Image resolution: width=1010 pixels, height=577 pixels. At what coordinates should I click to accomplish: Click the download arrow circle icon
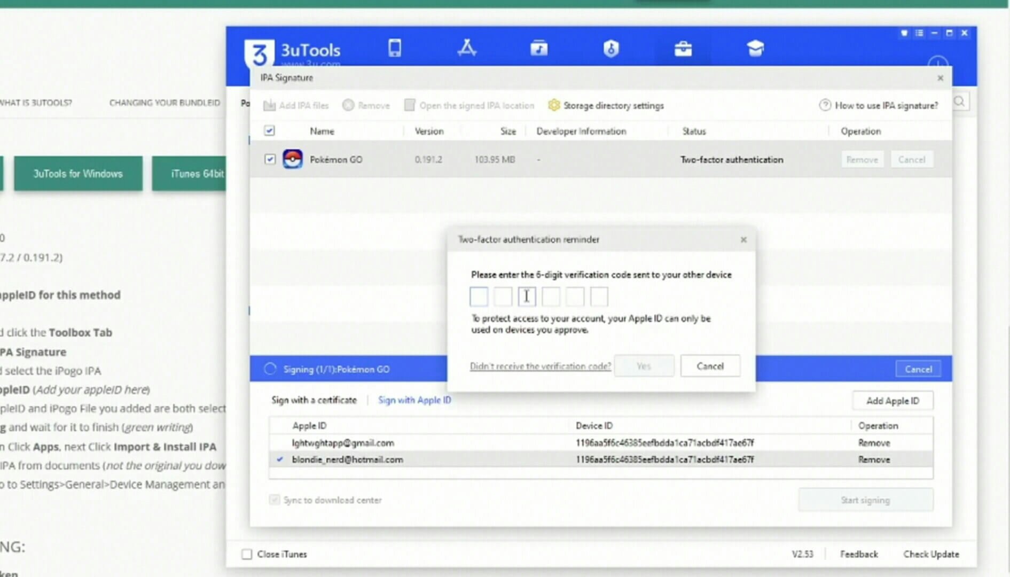coord(938,62)
